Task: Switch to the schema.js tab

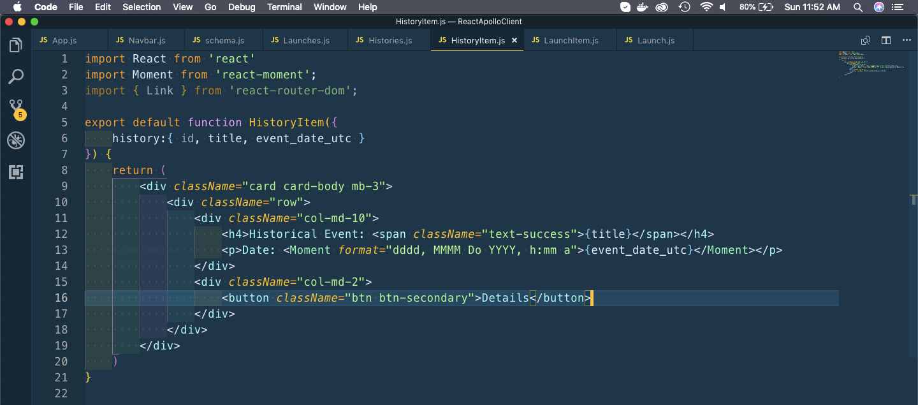Action: pyautogui.click(x=224, y=40)
